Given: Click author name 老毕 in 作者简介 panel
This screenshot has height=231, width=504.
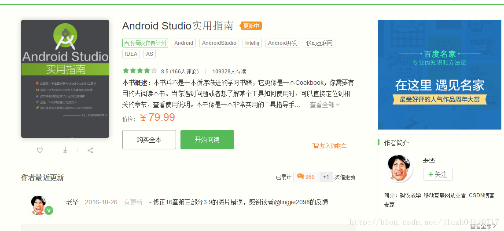Looking at the screenshot, I should (x=429, y=161).
